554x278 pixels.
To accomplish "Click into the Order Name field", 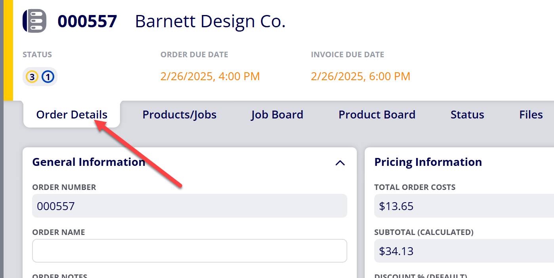I will click(x=190, y=251).
